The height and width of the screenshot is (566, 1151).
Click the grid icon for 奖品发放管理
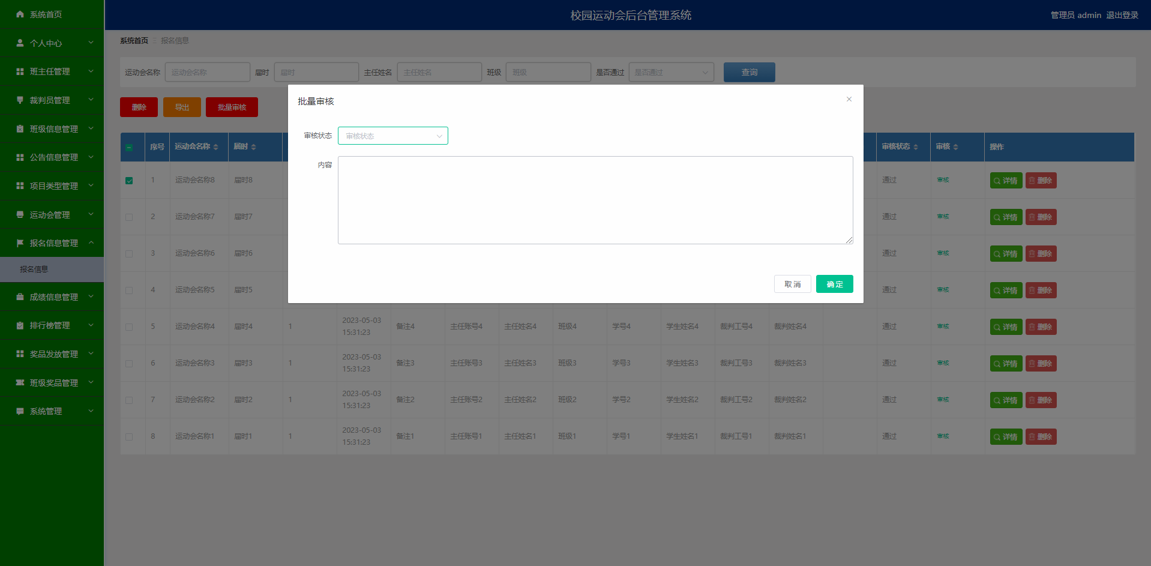(x=20, y=354)
